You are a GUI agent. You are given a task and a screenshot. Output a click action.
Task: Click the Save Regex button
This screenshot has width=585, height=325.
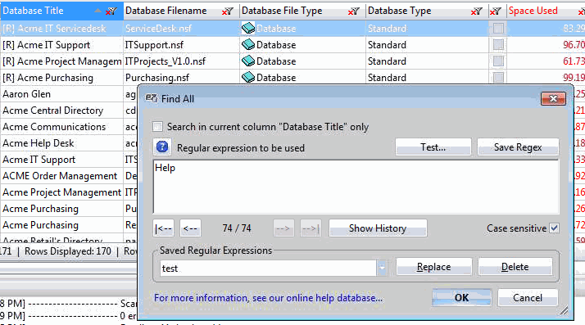(x=518, y=147)
